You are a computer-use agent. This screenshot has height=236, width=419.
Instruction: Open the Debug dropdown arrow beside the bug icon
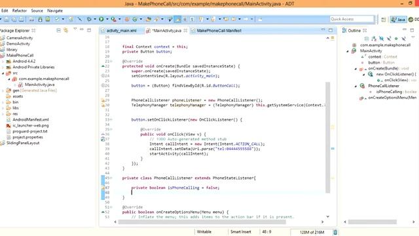tap(95, 19)
